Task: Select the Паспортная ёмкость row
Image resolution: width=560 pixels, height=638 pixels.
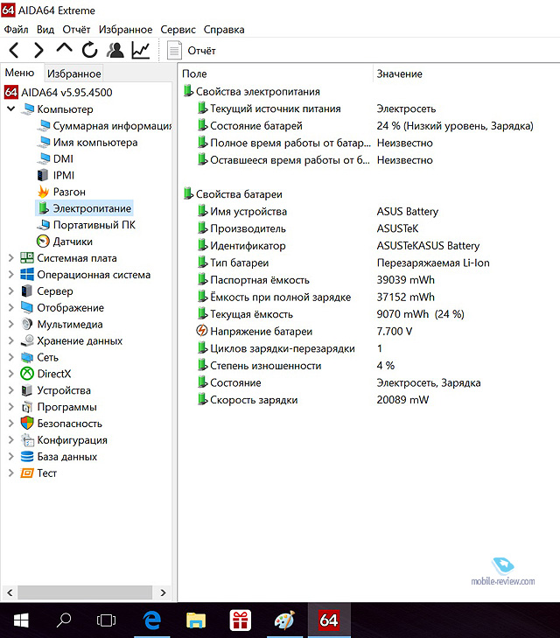Action: 317,280
